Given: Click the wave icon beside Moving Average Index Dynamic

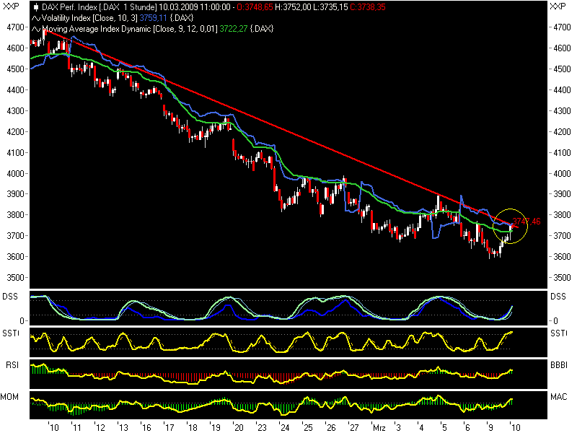Looking at the screenshot, I should [x=36, y=29].
